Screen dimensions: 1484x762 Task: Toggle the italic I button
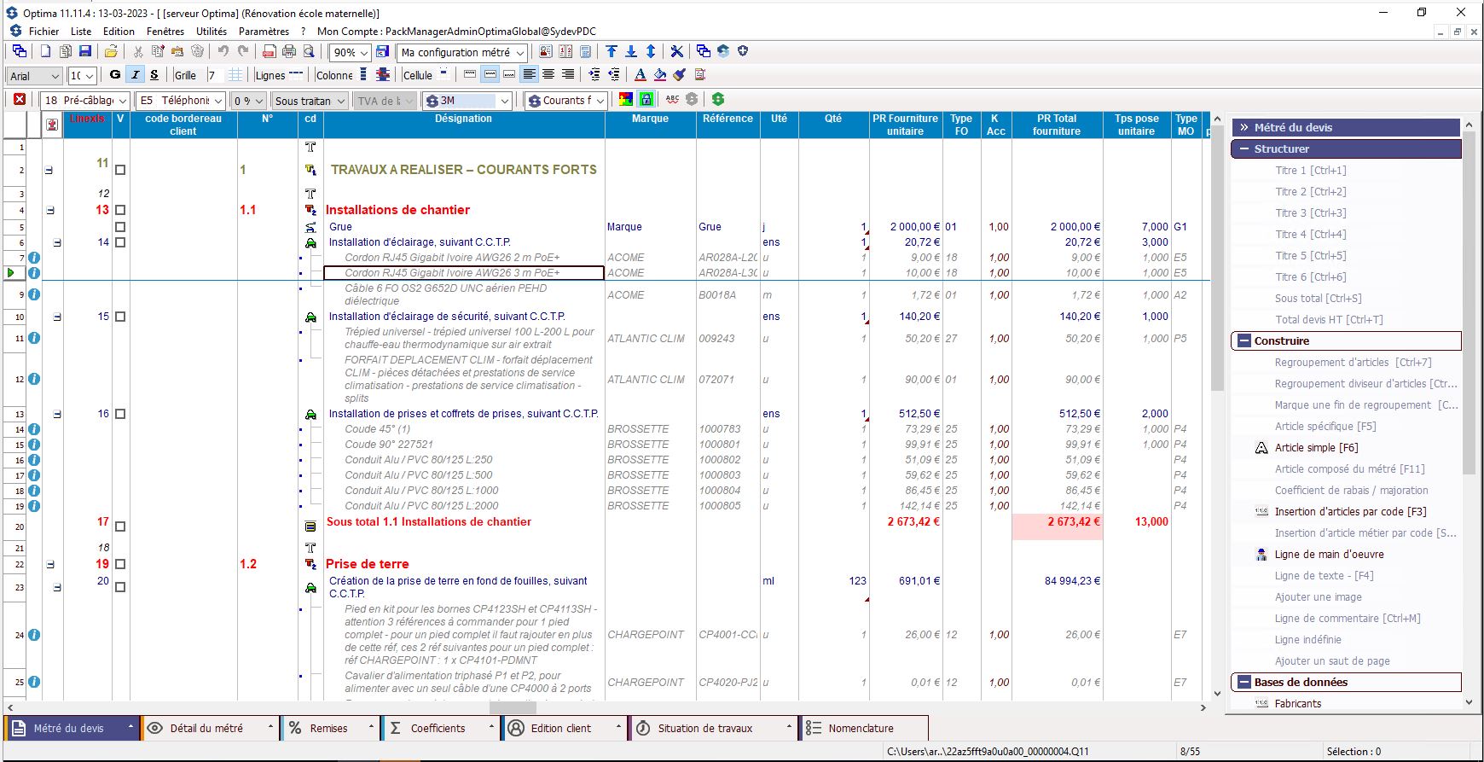[x=135, y=75]
